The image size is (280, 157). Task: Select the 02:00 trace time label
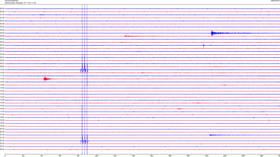(2, 21)
